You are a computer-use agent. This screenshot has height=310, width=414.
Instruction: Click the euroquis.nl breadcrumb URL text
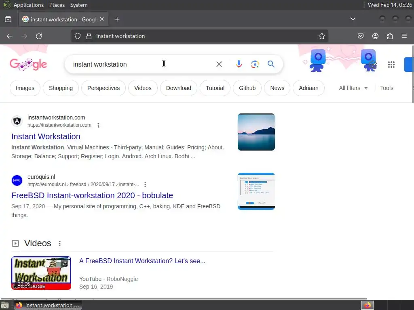coord(83,184)
